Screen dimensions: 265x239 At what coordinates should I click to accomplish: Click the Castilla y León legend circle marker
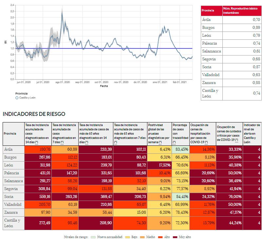coord(17,98)
